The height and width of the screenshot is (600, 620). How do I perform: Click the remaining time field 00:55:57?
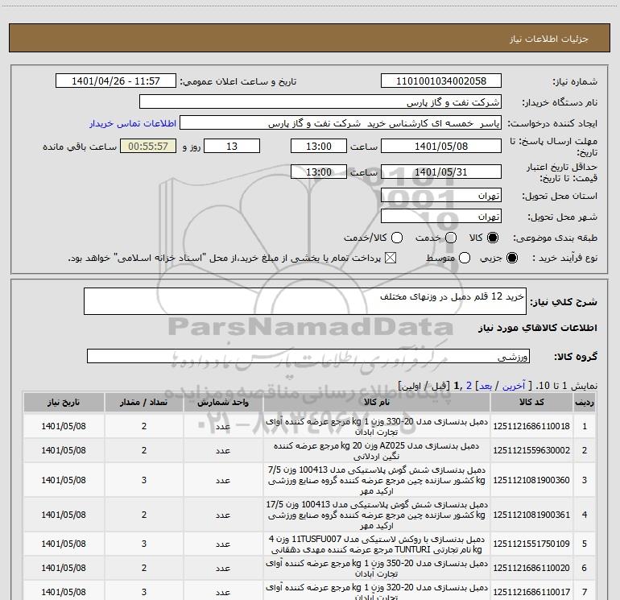pos(148,146)
